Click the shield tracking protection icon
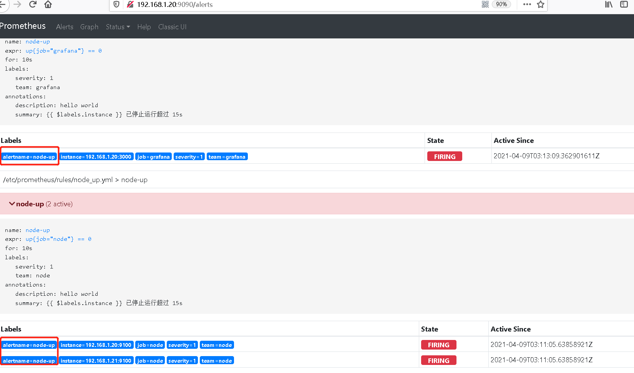This screenshot has width=634, height=373. pyautogui.click(x=116, y=5)
